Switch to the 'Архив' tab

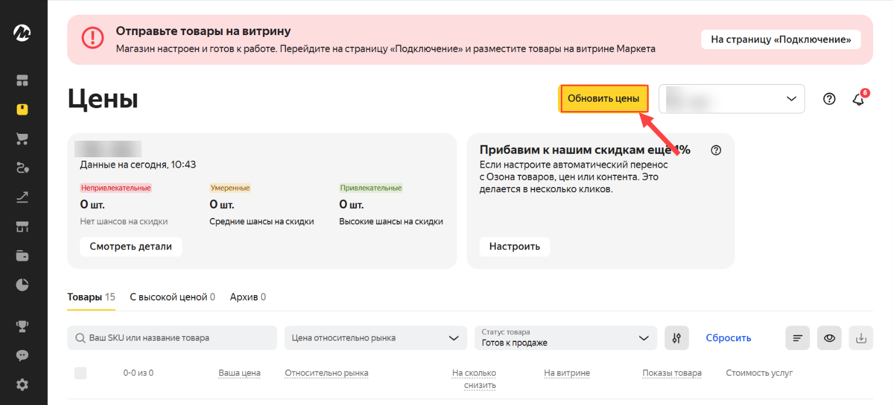click(247, 297)
